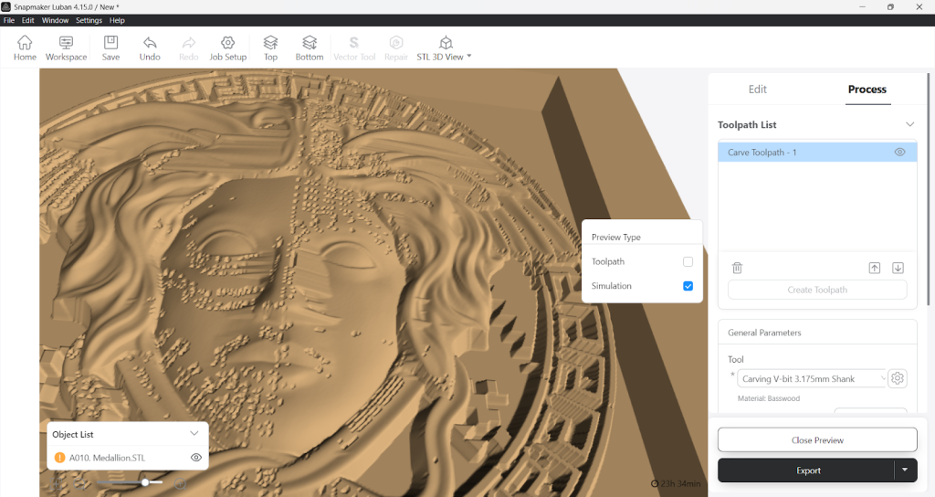The image size is (935, 497).
Task: Open the Export options dropdown arrow
Action: click(905, 471)
